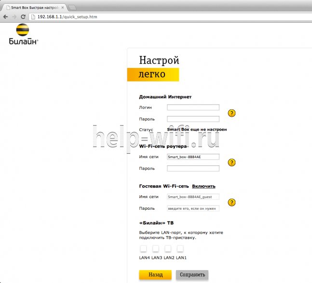Open help for Home Internet login section
This screenshot has height=283, width=312.
231,113
